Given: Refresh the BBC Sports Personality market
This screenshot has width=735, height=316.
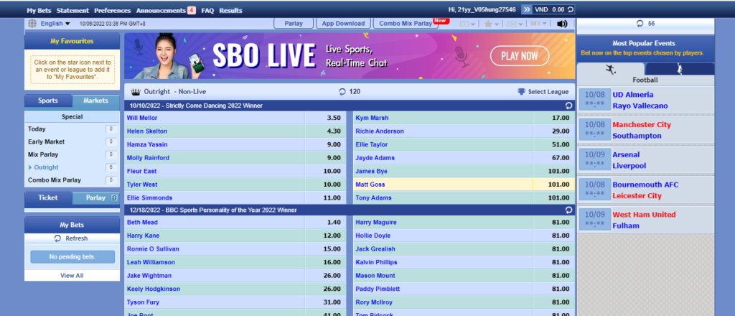Looking at the screenshot, I should pyautogui.click(x=568, y=210).
